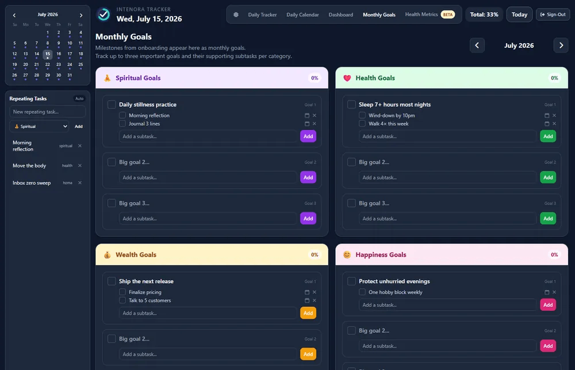Add subtask to Protect unhurried evenings
This screenshot has width=575, height=370.
(x=548, y=304)
